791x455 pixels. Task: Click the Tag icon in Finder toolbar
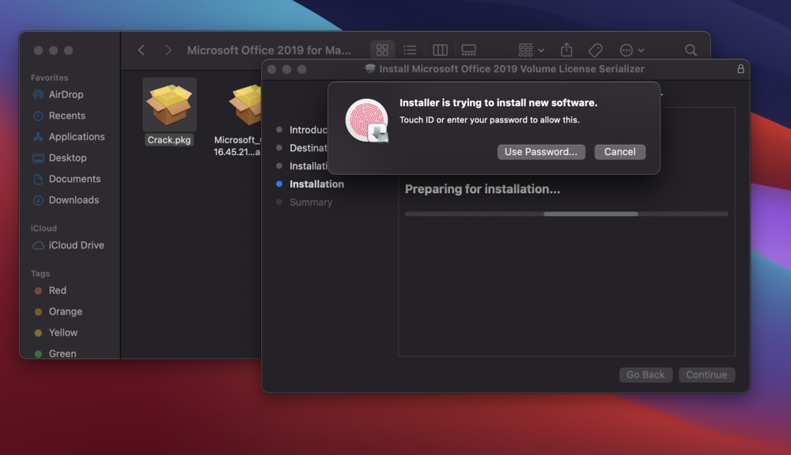tap(595, 50)
